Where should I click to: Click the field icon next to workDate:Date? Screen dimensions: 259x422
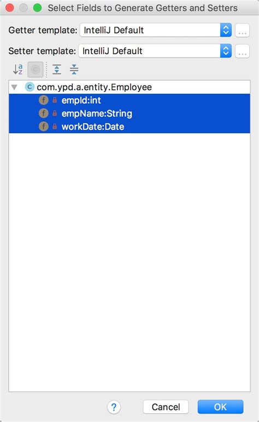click(x=44, y=127)
